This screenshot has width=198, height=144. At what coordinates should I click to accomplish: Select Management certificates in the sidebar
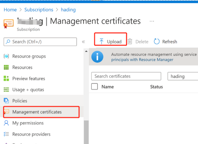pyautogui.click(x=41, y=112)
